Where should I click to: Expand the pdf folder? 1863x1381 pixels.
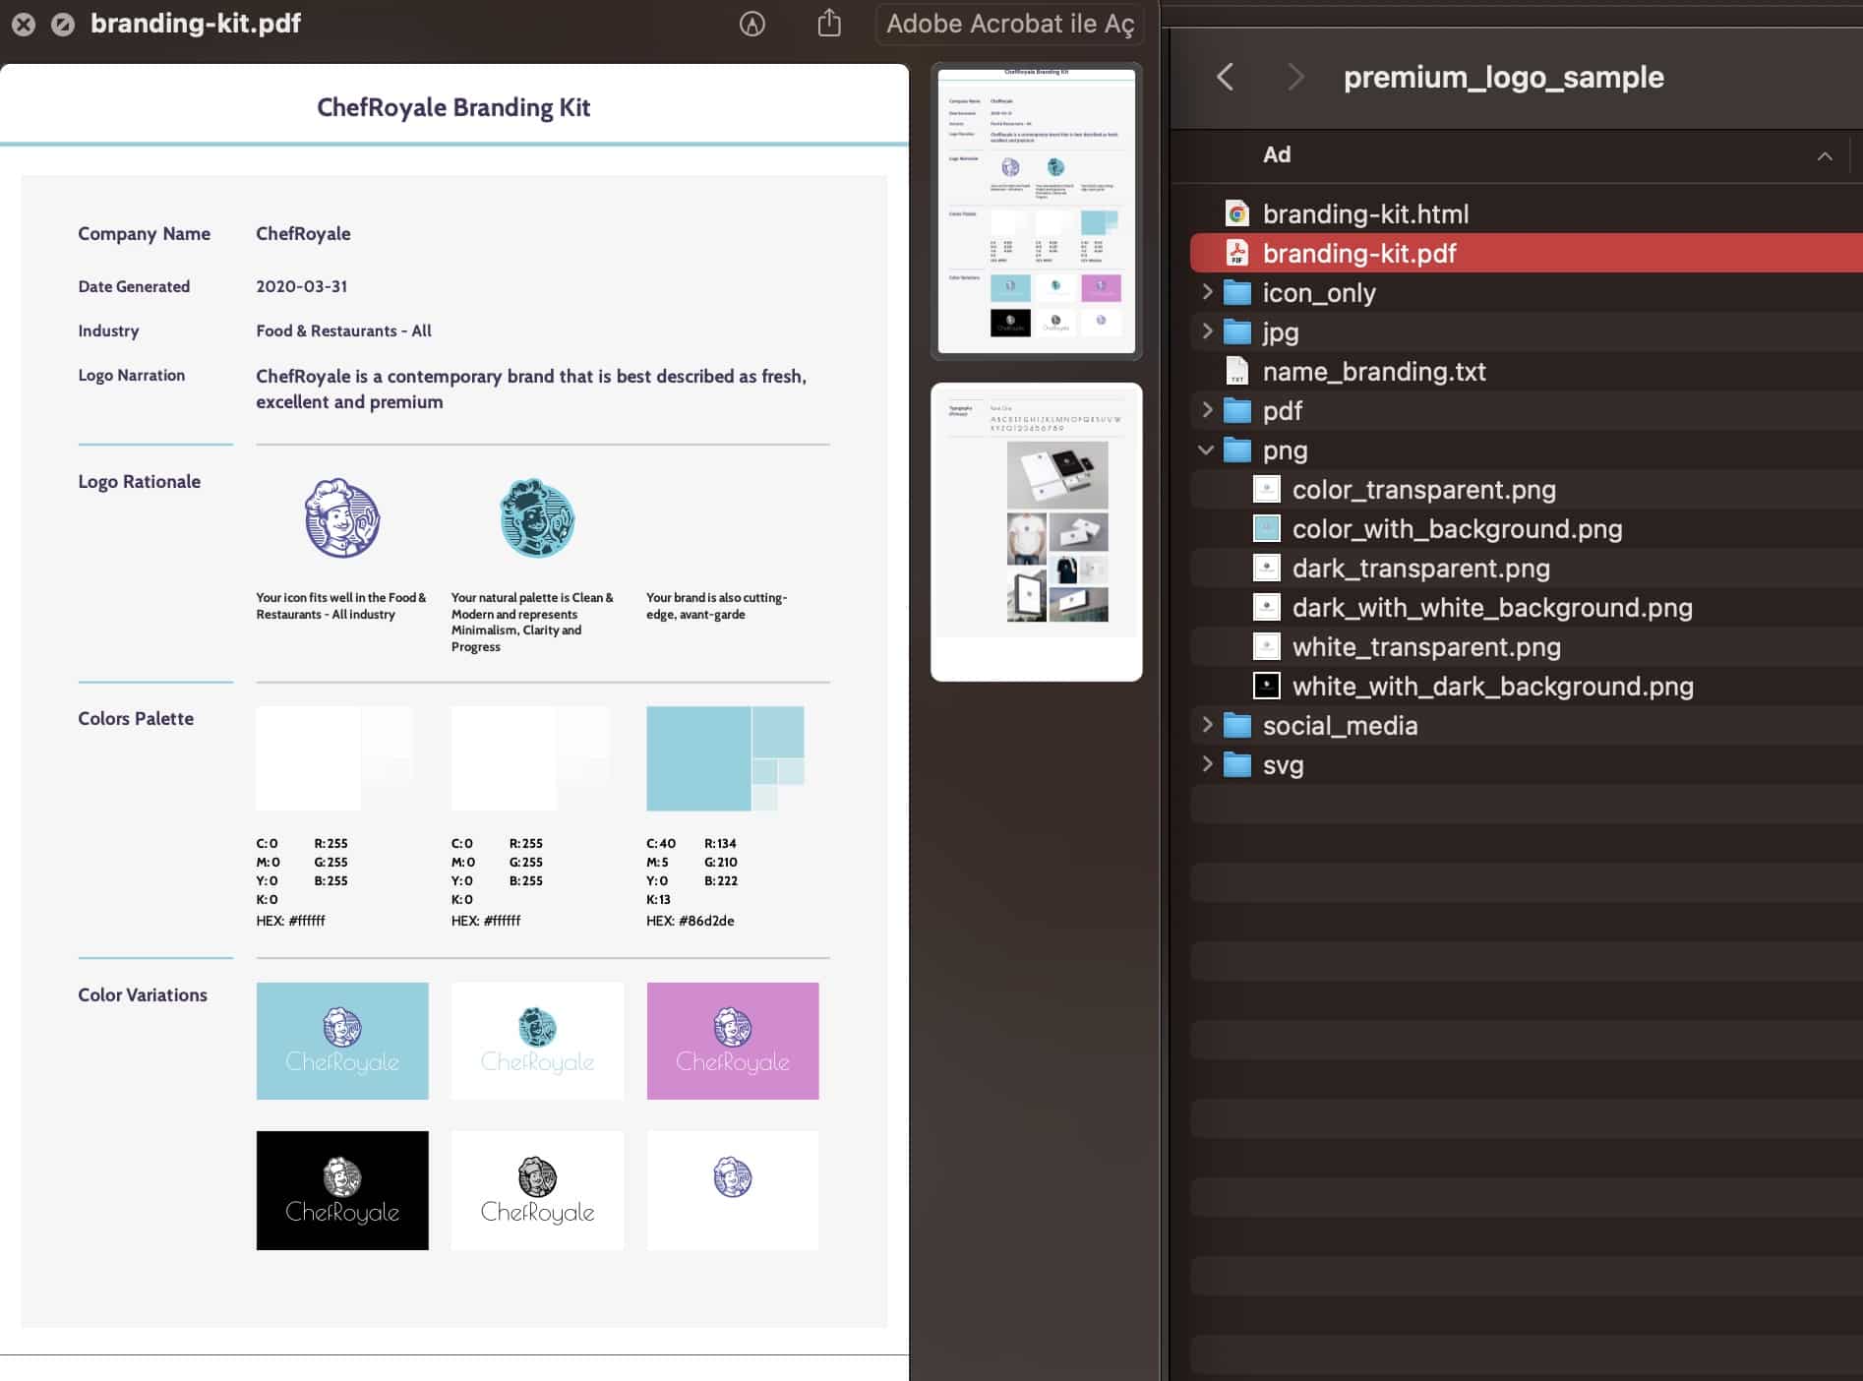pyautogui.click(x=1207, y=410)
